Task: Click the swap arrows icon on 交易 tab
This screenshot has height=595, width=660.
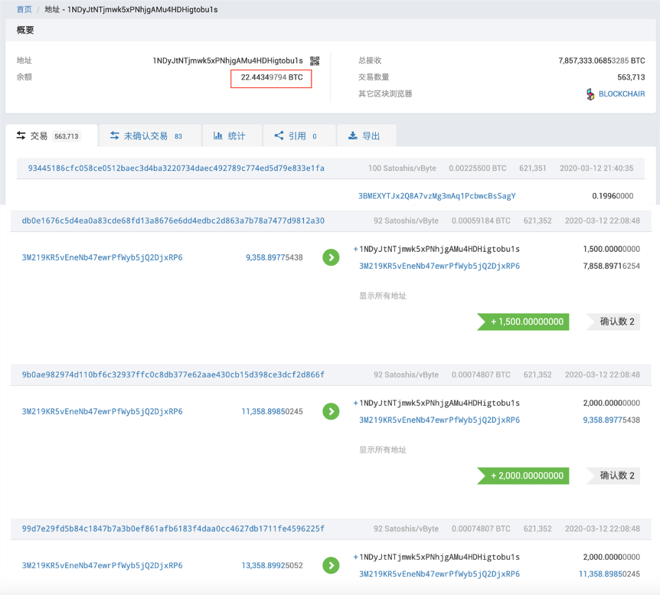Action: [x=21, y=136]
